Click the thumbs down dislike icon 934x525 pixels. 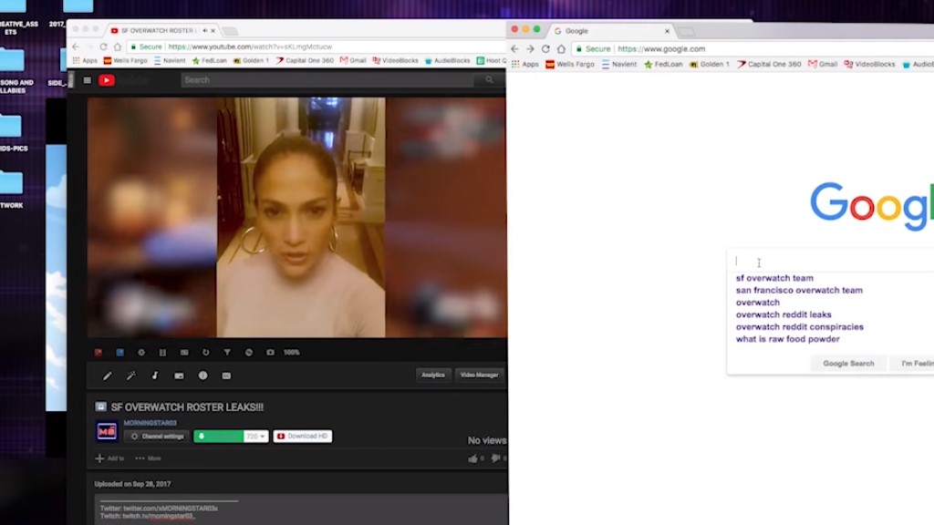[x=495, y=458]
